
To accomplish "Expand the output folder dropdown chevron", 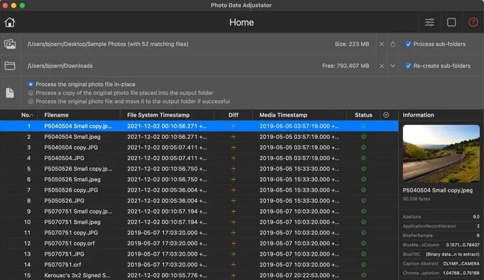I will point(393,66).
